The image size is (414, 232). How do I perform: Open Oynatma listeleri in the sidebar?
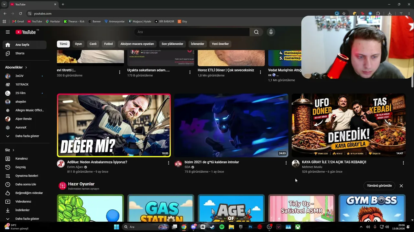[x=25, y=176]
